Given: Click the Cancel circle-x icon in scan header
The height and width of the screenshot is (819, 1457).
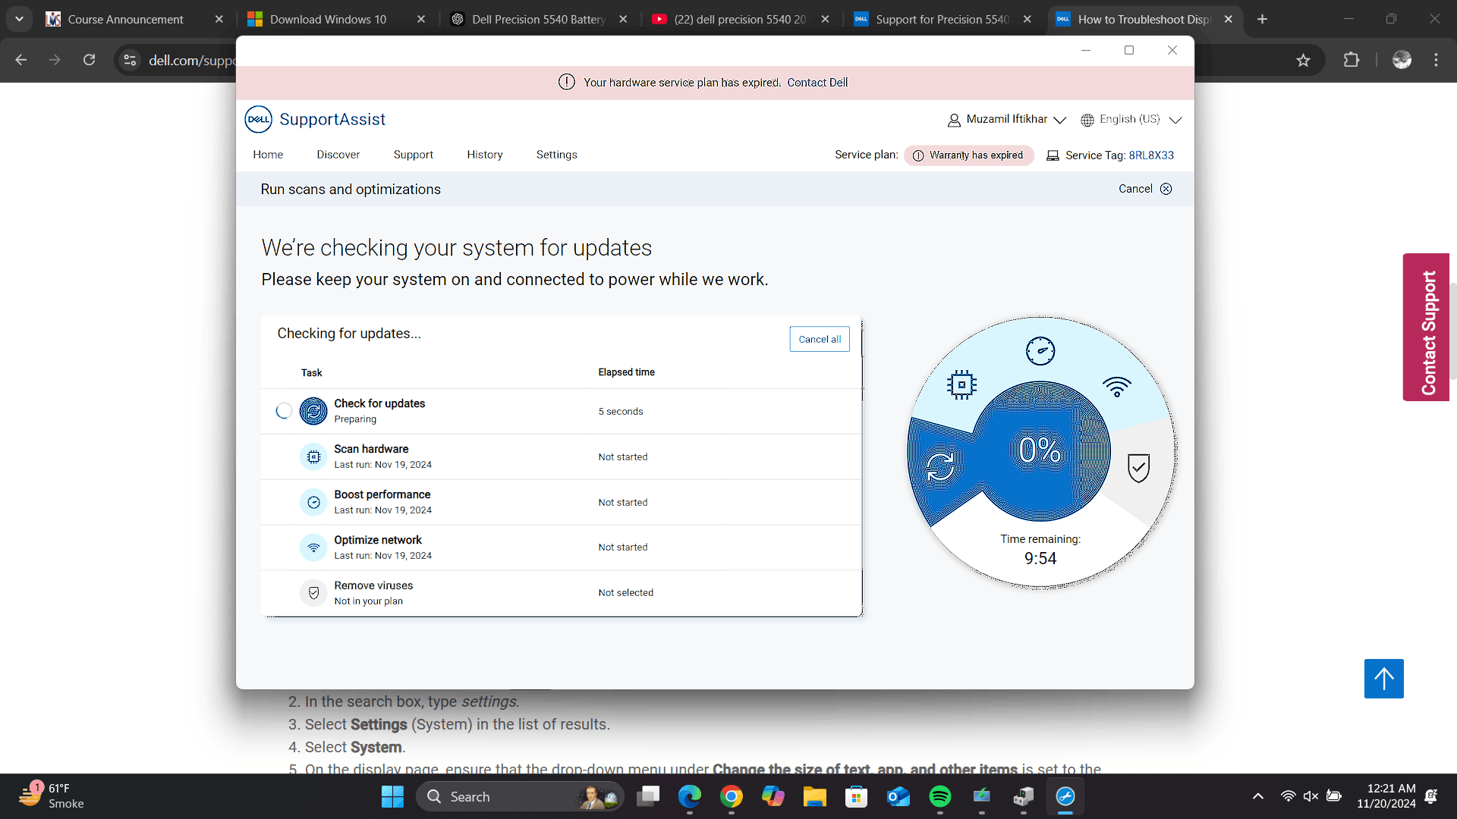Looking at the screenshot, I should tap(1166, 189).
